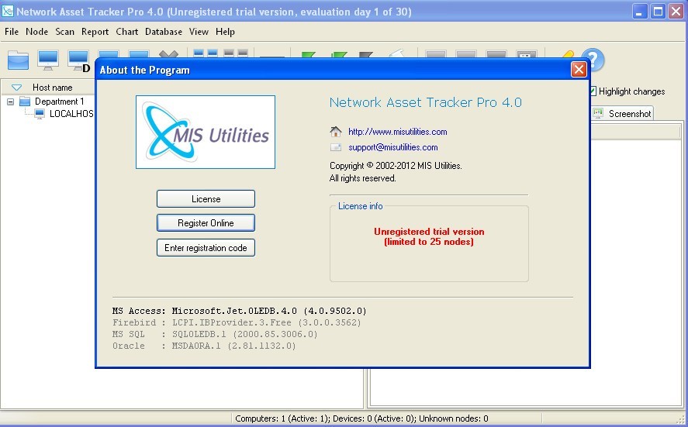The height and width of the screenshot is (427, 688).
Task: Click the LOCALHOST computer icon in tree
Action: 40,114
